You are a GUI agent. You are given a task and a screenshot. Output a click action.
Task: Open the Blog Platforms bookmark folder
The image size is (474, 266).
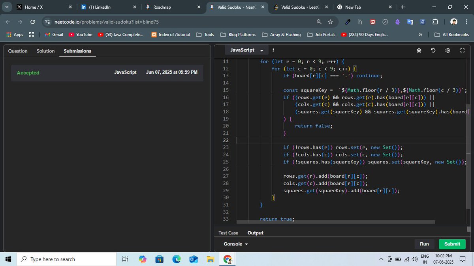(x=238, y=35)
